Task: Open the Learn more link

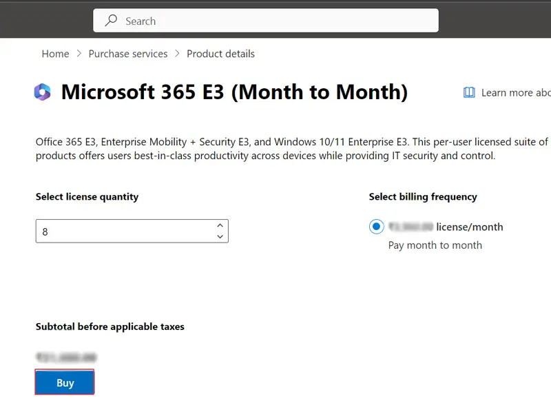Action: (515, 92)
